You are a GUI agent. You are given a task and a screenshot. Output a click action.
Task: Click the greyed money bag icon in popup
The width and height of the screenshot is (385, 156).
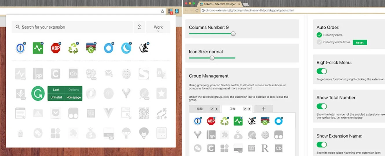(x=91, y=133)
